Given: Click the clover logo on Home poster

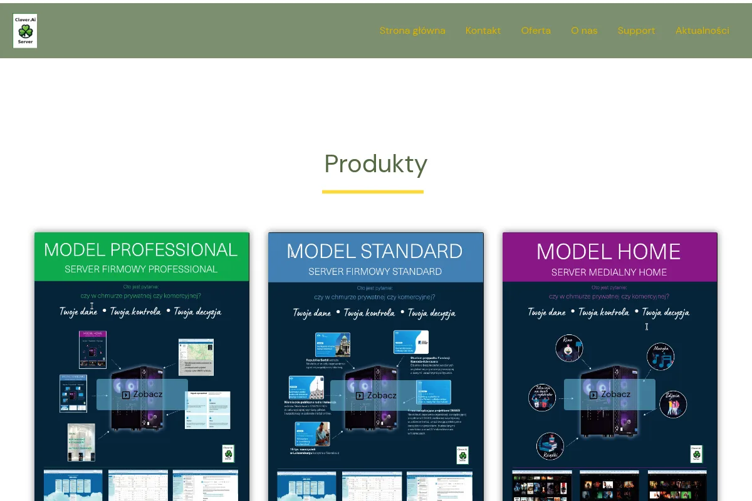Looking at the screenshot, I should pos(696,454).
